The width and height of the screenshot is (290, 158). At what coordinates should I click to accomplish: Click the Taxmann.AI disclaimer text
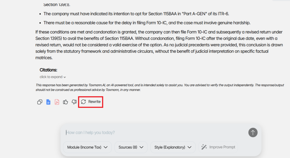click(159, 87)
